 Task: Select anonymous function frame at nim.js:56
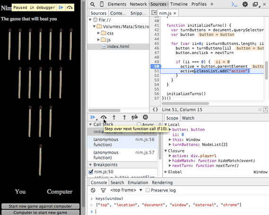click(x=122, y=142)
